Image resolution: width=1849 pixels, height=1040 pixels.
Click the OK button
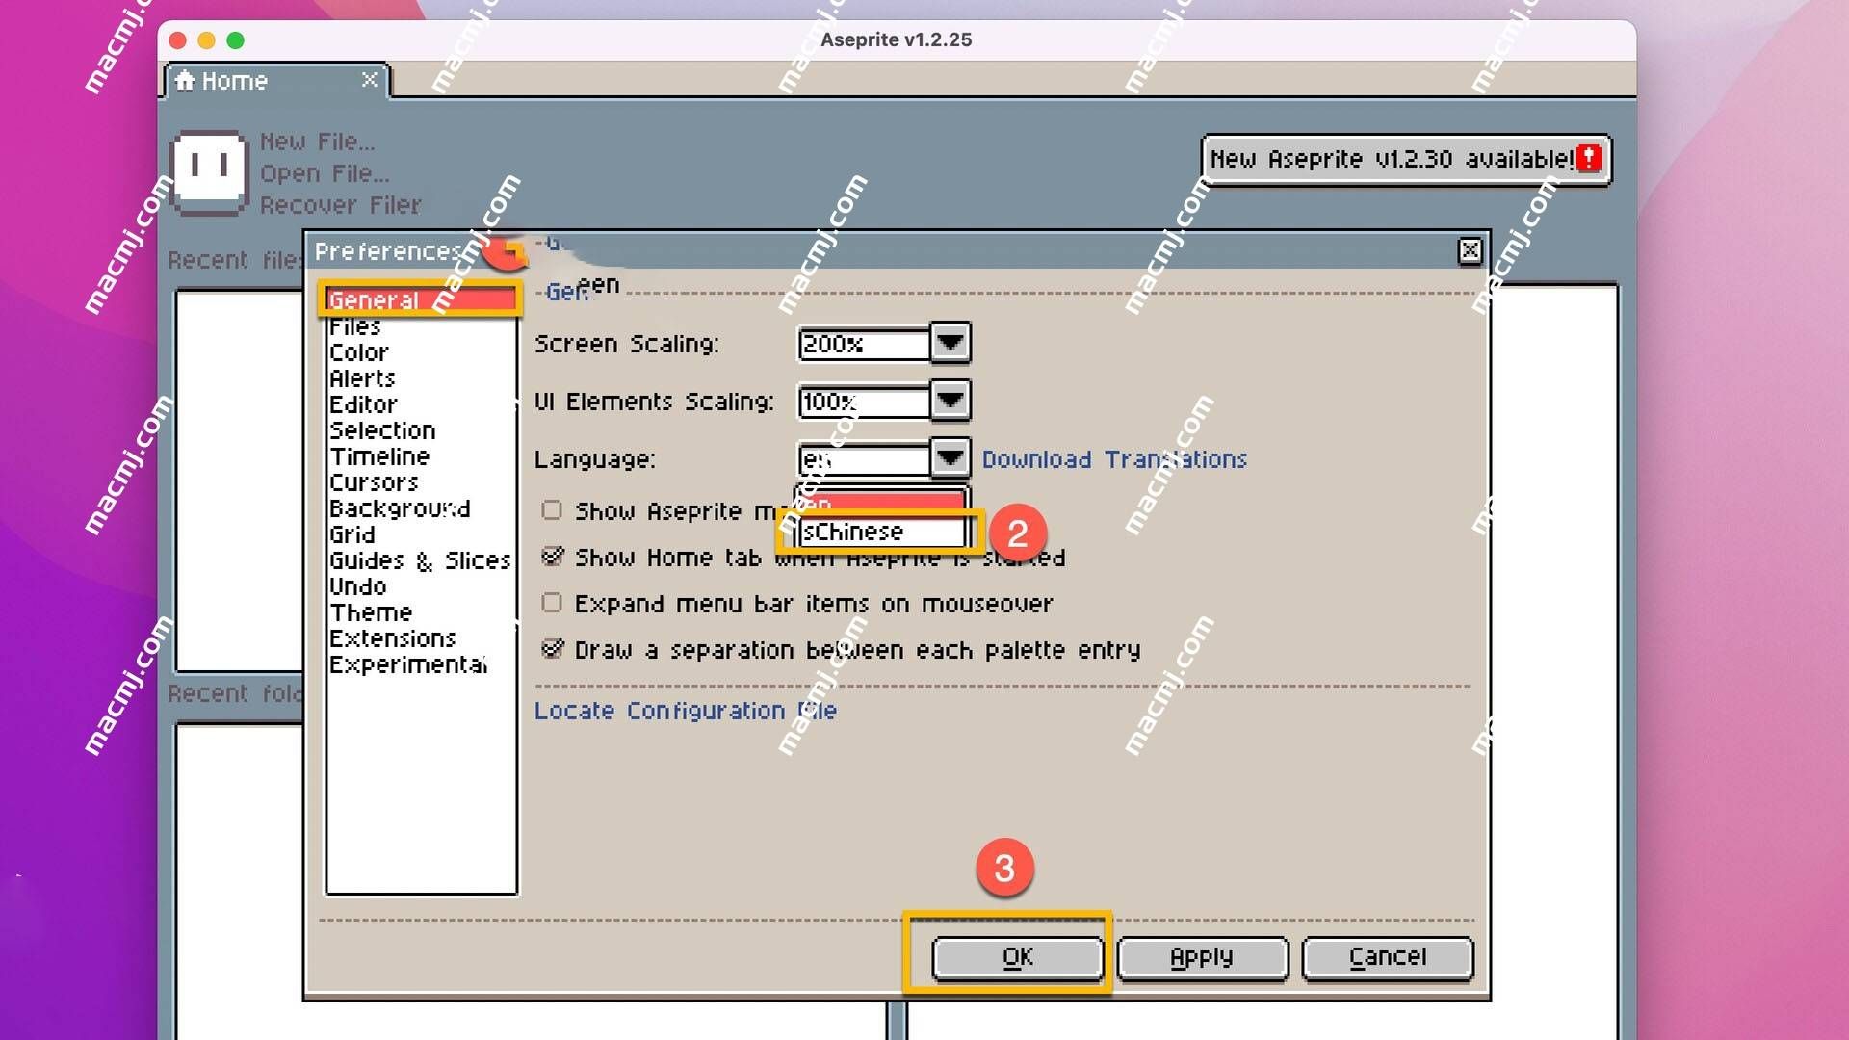tap(1017, 957)
